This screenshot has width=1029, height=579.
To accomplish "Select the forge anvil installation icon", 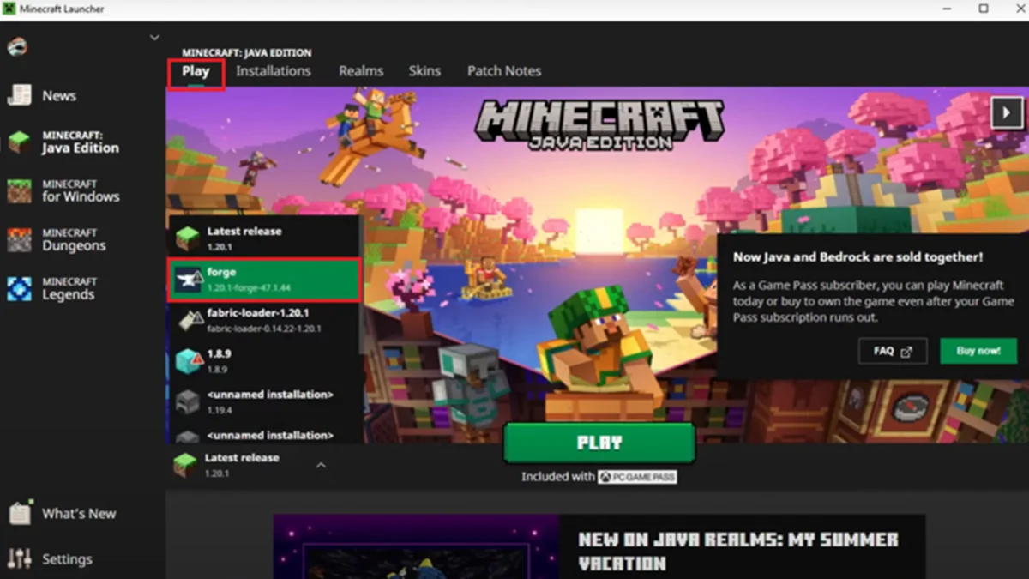I will (x=189, y=280).
